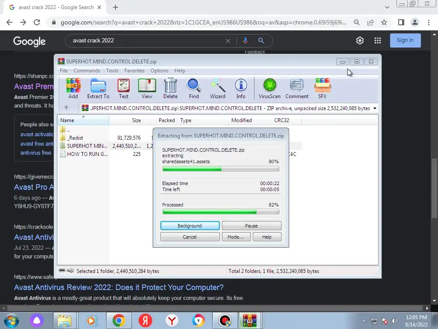Open a new Chrome tab
The width and height of the screenshot is (438, 329).
[x=115, y=7]
